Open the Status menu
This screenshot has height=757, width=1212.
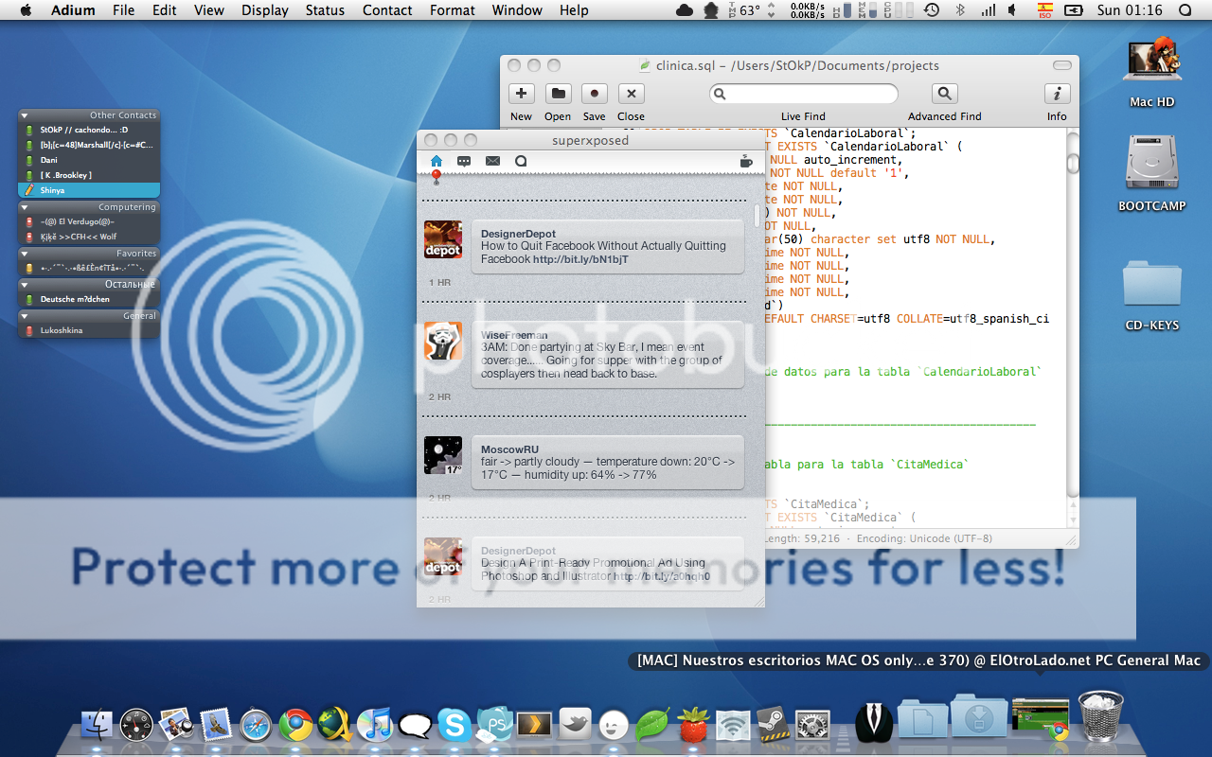pos(325,10)
